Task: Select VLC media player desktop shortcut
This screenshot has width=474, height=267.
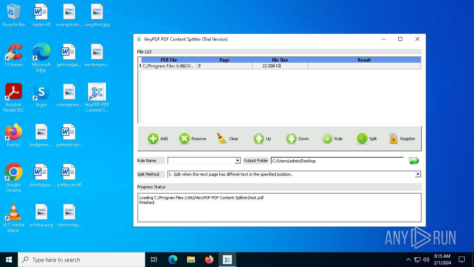Action: (x=14, y=218)
